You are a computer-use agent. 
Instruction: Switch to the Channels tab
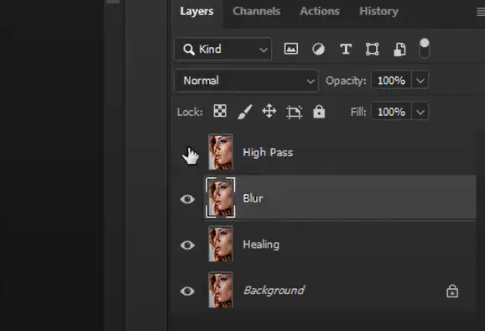point(257,12)
